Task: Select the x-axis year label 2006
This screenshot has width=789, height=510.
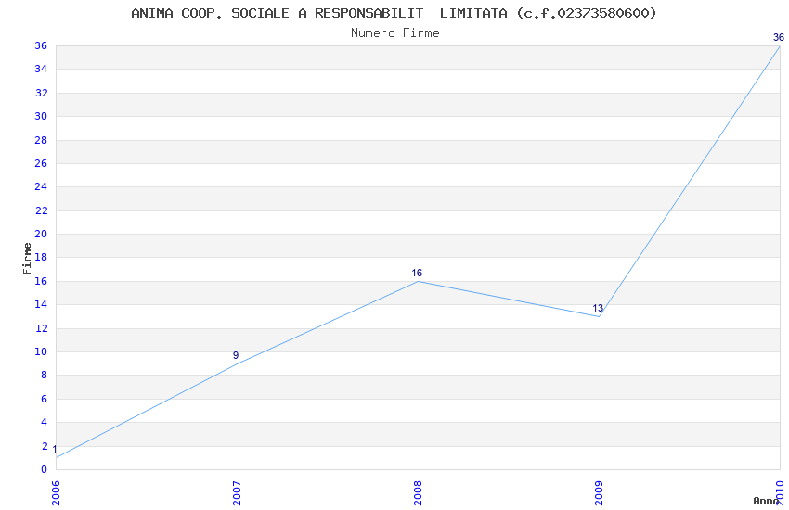Action: tap(56, 493)
